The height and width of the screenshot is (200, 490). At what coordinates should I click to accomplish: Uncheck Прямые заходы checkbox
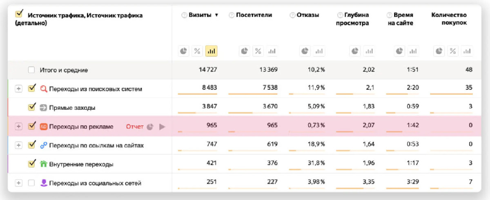click(x=31, y=107)
